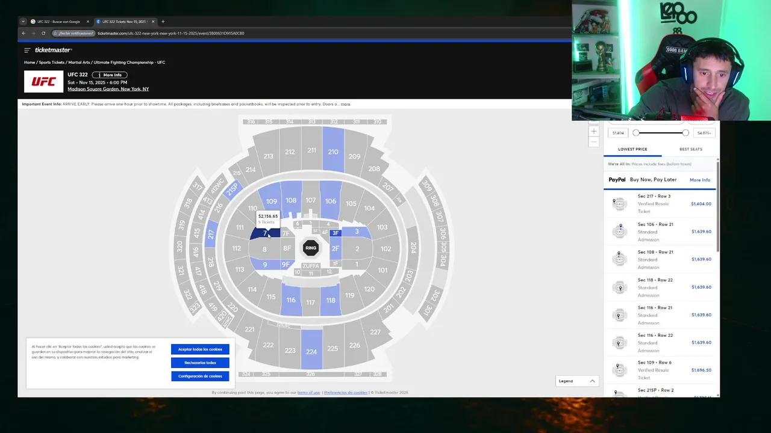
Task: Zoom out on the seat map
Action: pos(593,142)
